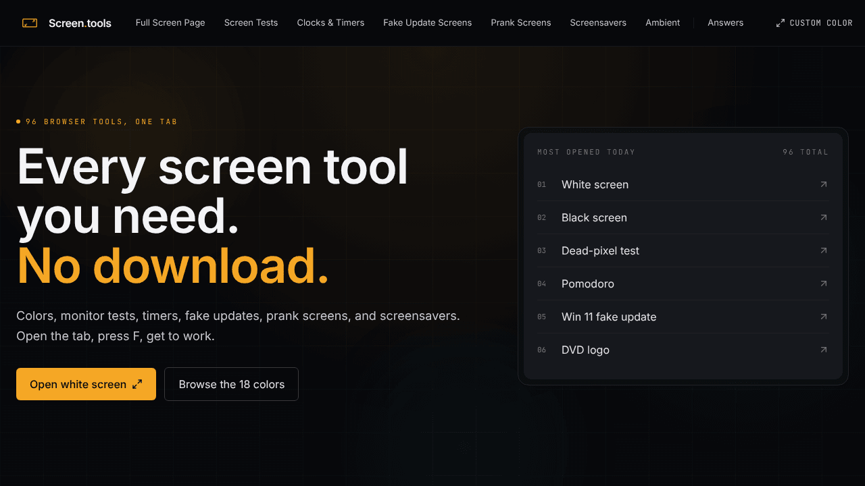Open the Win 11 fake update link
865x486 pixels.
[x=683, y=317]
